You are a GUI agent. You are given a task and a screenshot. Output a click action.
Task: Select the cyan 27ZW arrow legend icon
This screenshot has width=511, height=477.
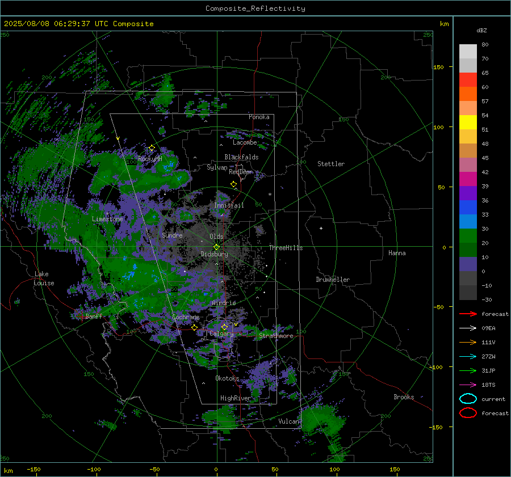pos(468,357)
